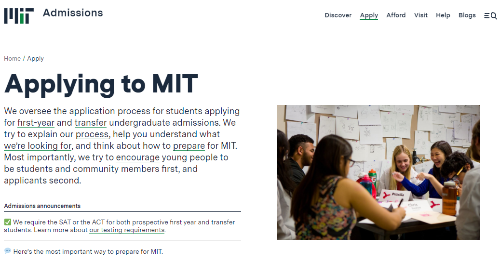Navigate to Blogs in header
500x261 pixels.
pyautogui.click(x=467, y=15)
